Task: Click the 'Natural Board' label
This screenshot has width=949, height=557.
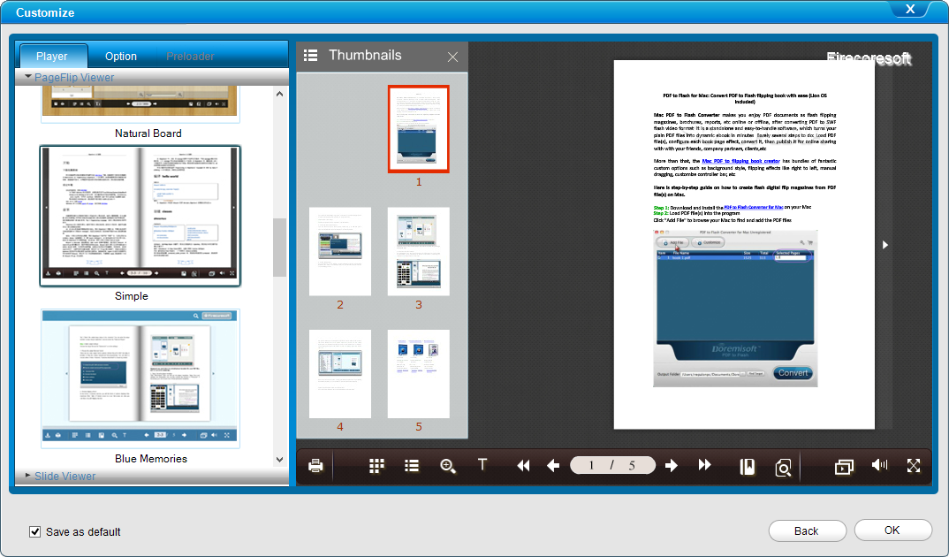Action: click(148, 134)
